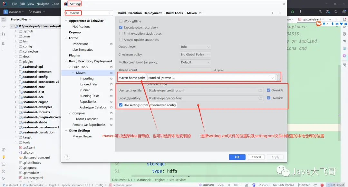The width and height of the screenshot is (348, 187).
Task: Click the folder browse icon for User settings file
Action: pos(260,90)
